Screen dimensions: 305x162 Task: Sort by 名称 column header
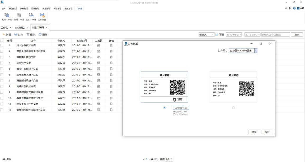[34, 40]
